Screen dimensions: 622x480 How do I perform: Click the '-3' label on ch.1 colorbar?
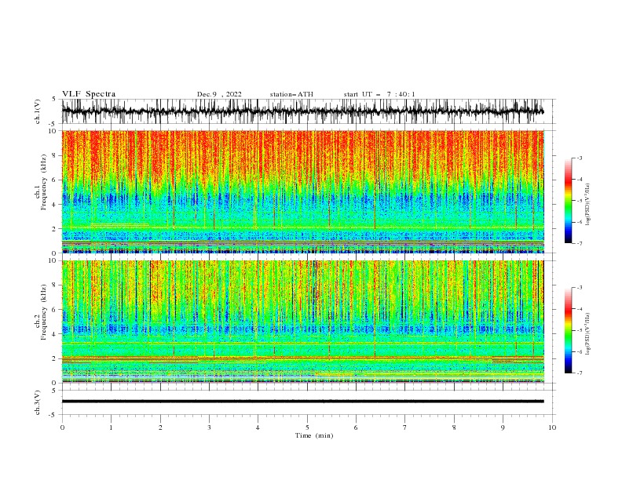pyautogui.click(x=579, y=158)
